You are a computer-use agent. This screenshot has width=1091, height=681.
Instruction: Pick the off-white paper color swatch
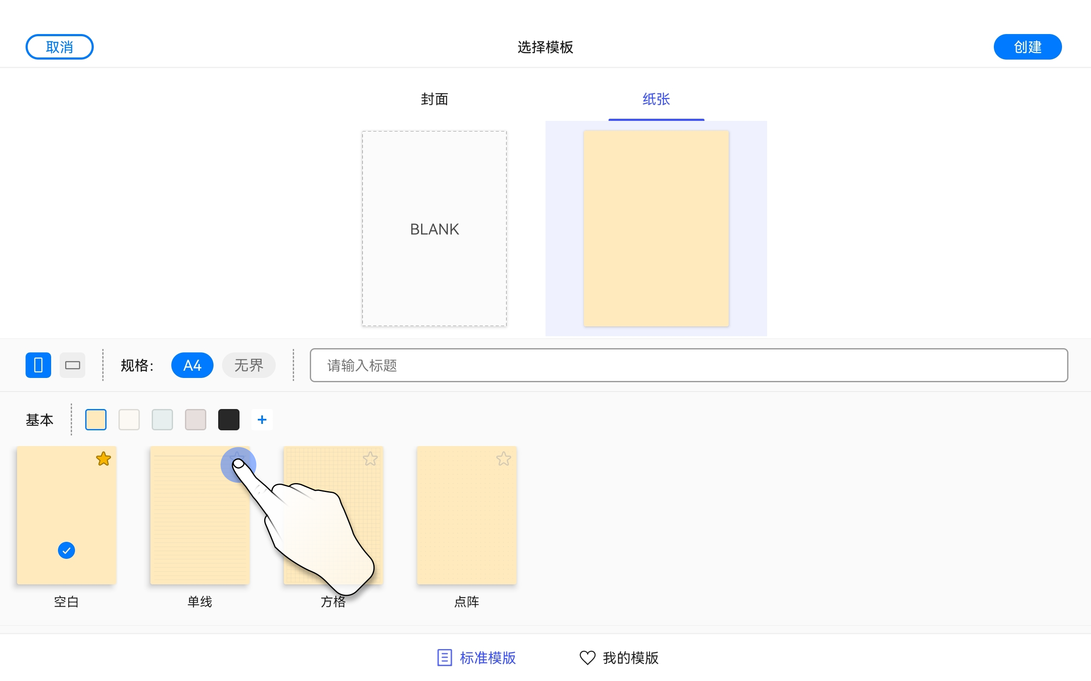click(129, 420)
